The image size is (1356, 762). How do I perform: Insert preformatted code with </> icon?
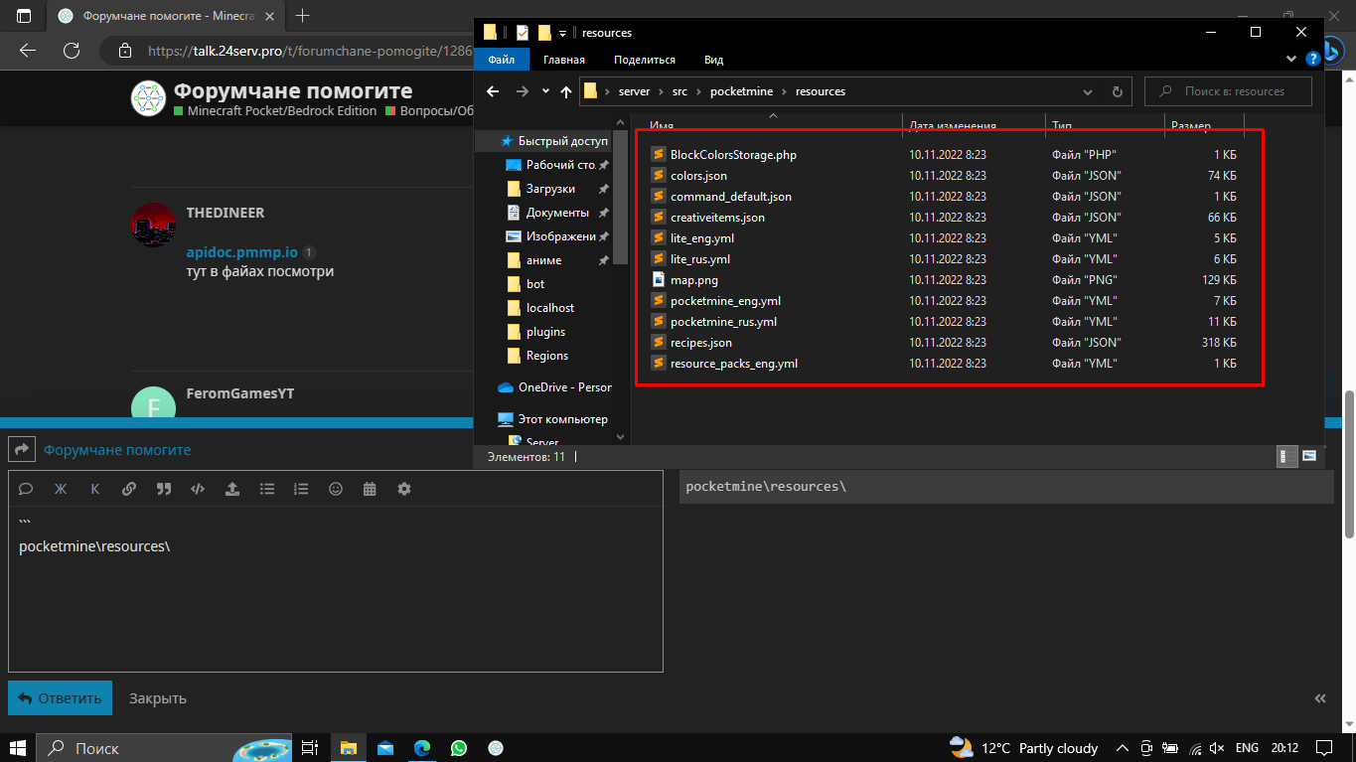(x=198, y=489)
